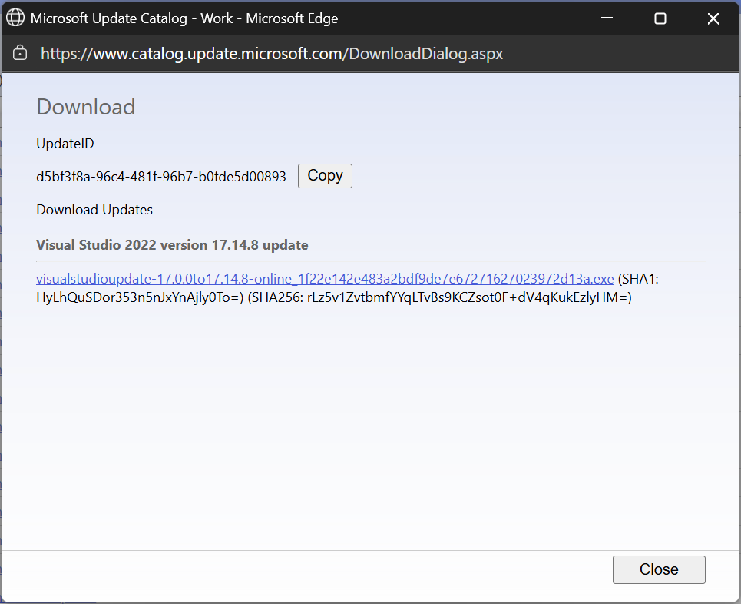Click the globe site icon in title bar
This screenshot has width=741, height=604.
[x=15, y=18]
